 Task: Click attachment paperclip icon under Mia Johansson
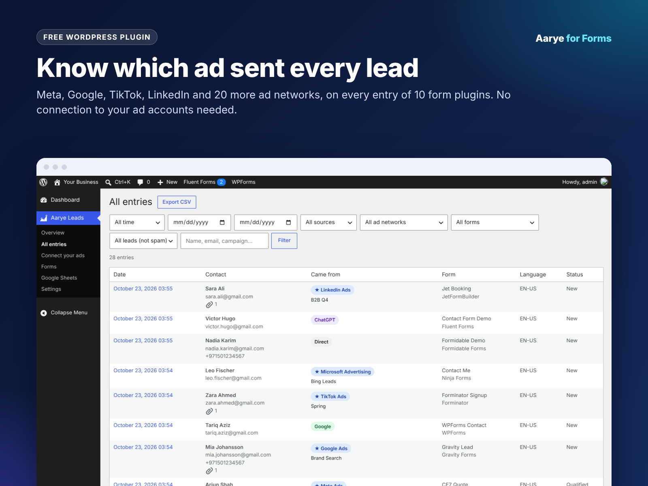(x=209, y=471)
